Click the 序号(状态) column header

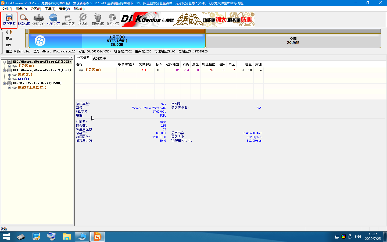(126, 64)
